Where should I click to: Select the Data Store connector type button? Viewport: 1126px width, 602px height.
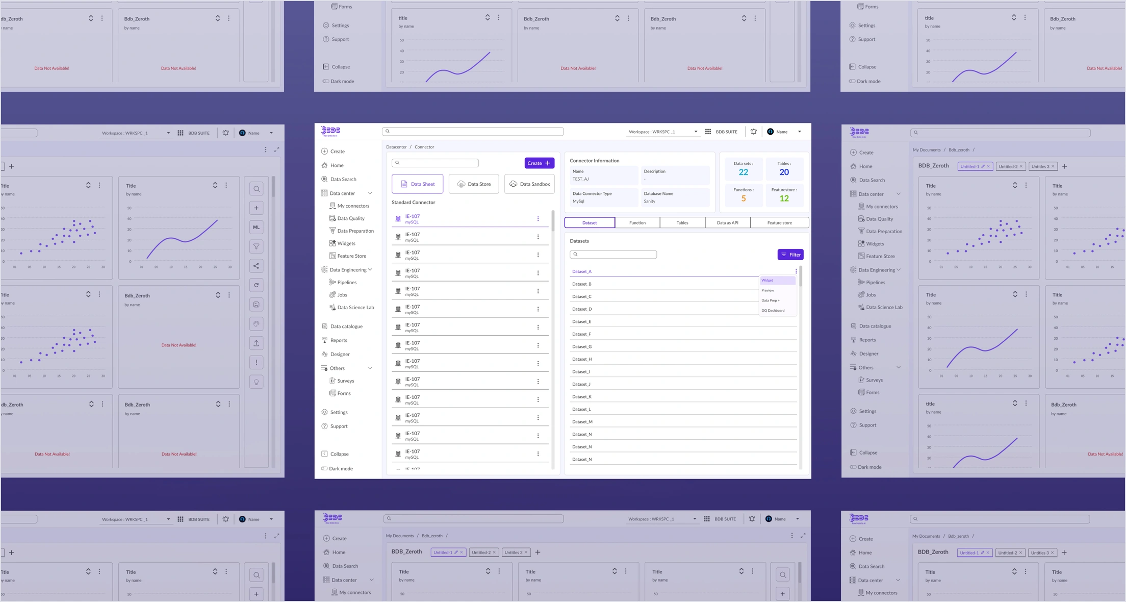click(x=474, y=184)
